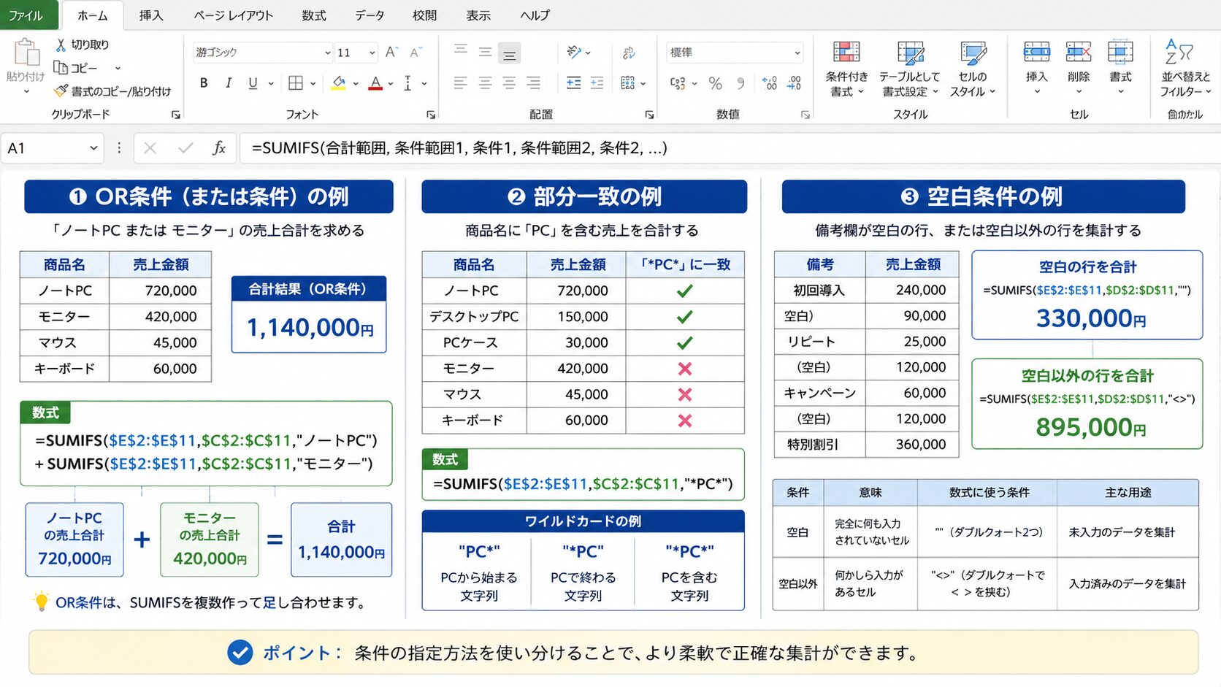Apply comma style icon
This screenshot has width=1221, height=687.
click(740, 83)
